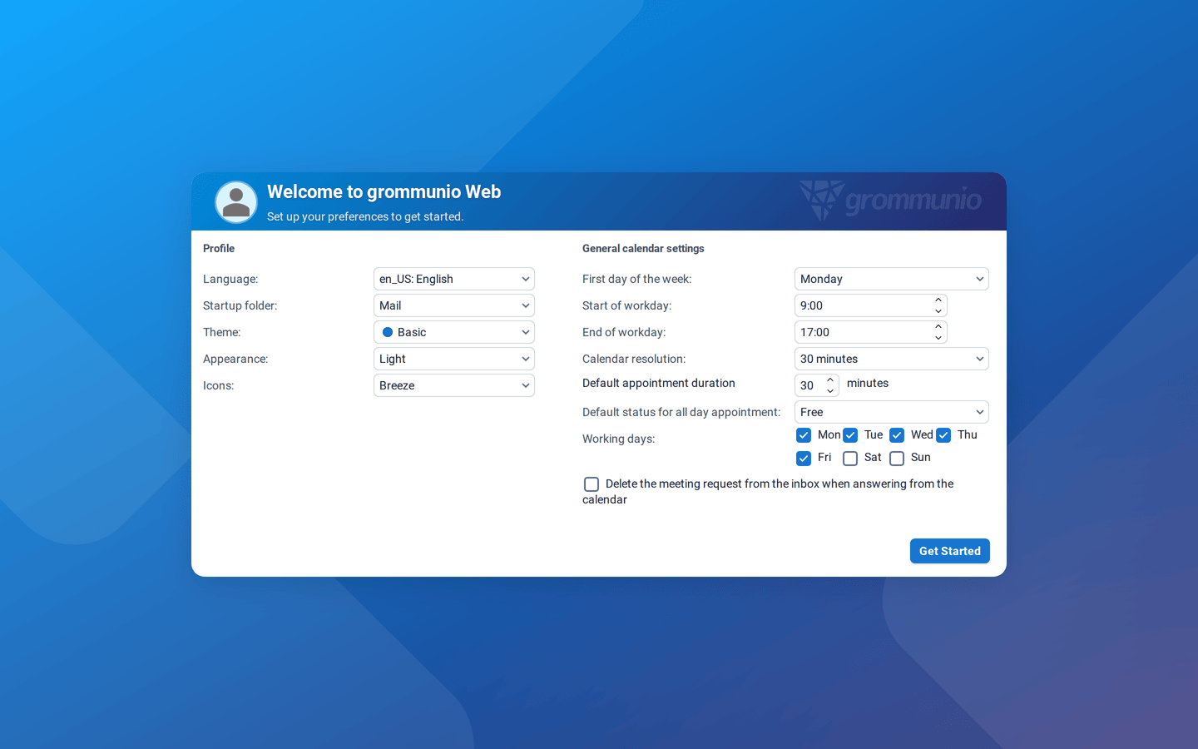The height and width of the screenshot is (749, 1198).
Task: Decrease End of workday time using down arrow
Action: [938, 338]
